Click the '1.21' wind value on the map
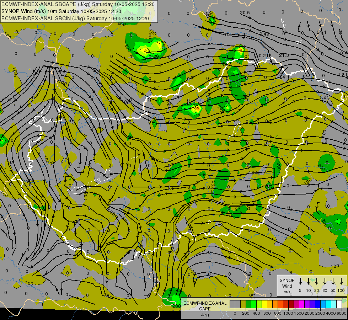Image resolution: width=348 pixels, height=320 pixels. [x=324, y=97]
